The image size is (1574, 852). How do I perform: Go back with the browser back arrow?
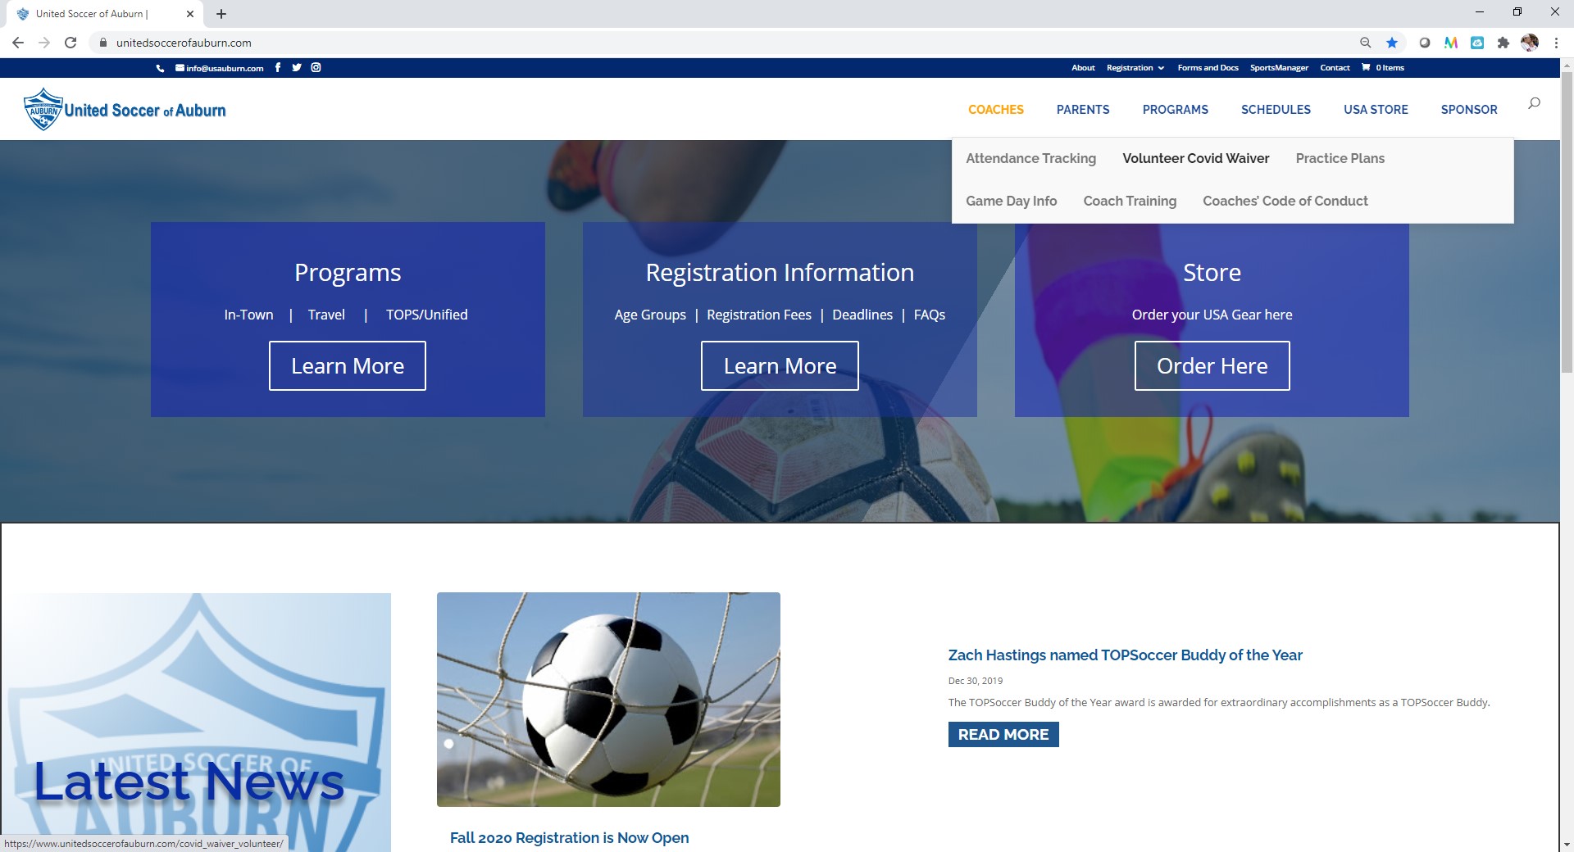18,43
